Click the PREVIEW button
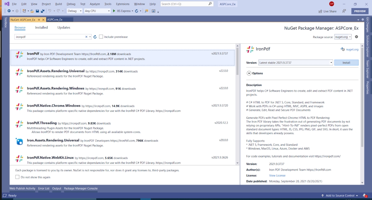 360,11
